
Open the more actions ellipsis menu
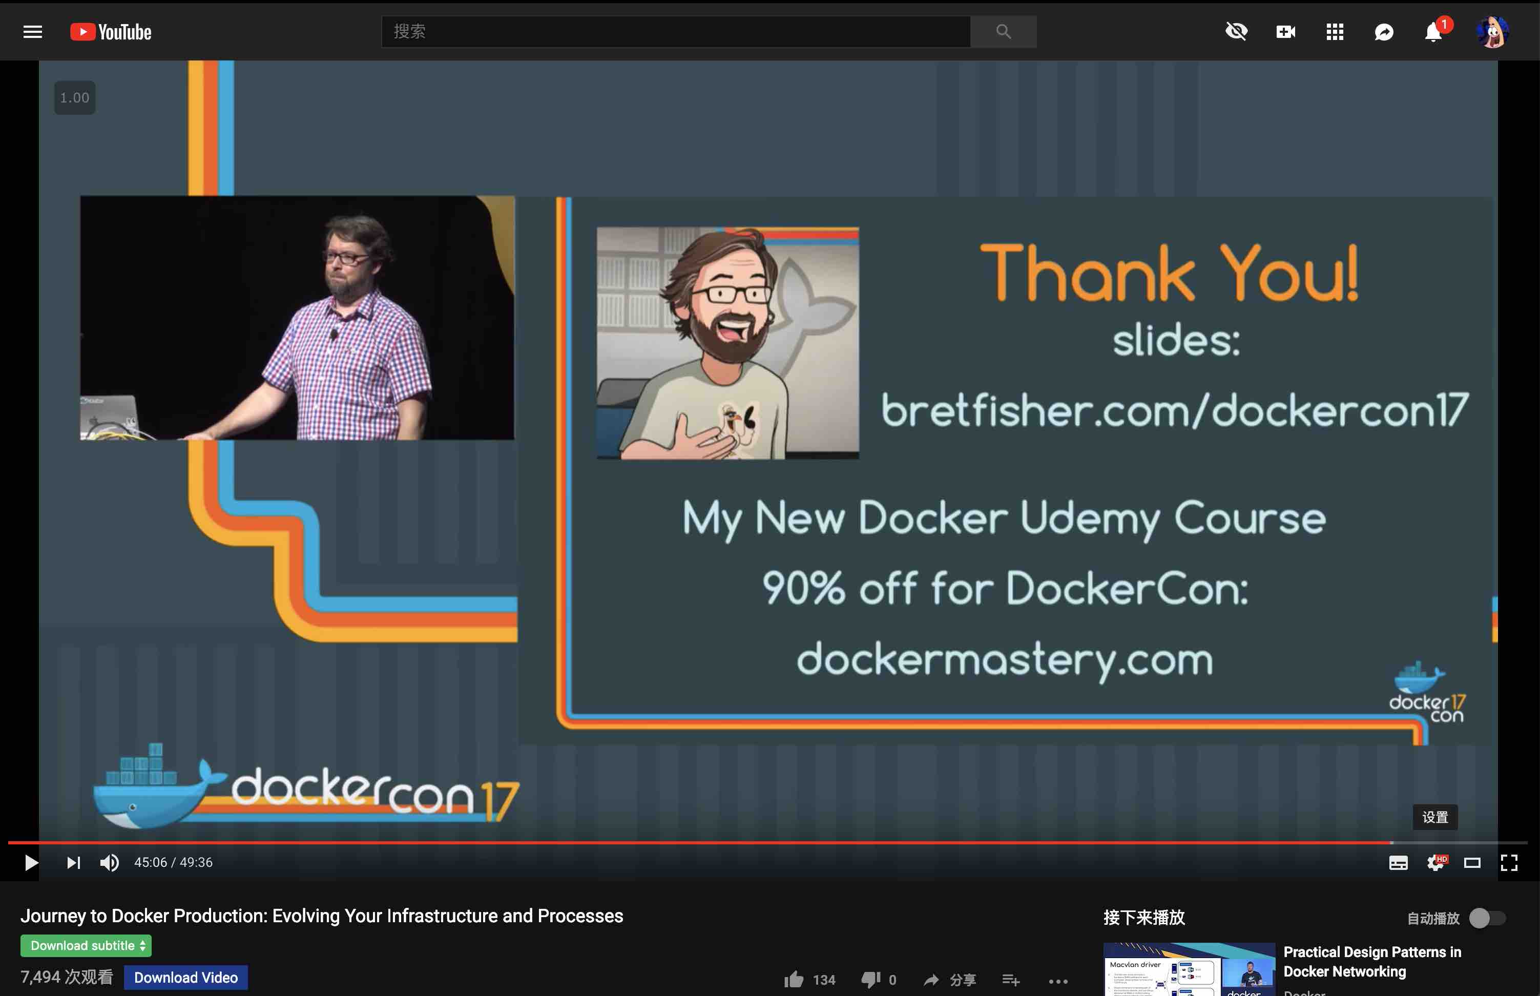(x=1058, y=979)
